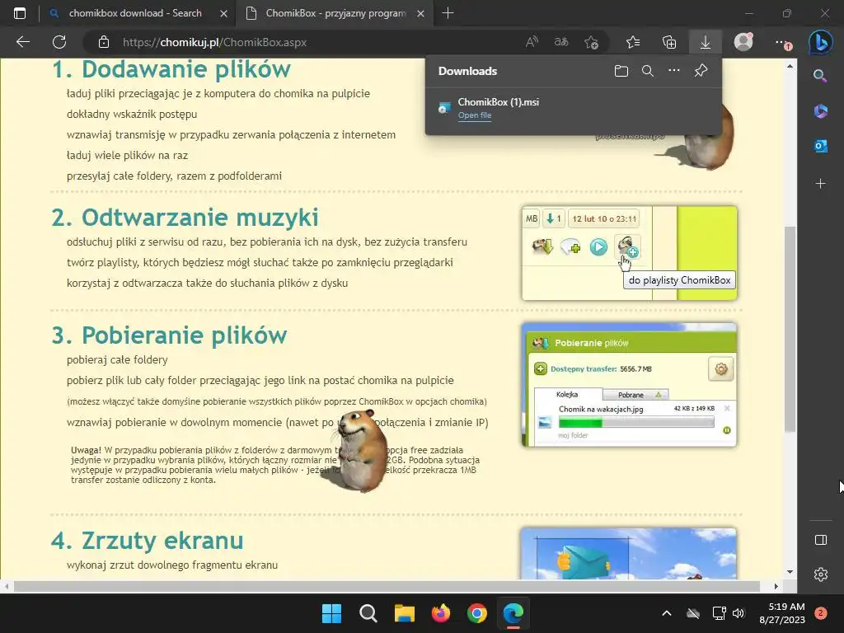Click the horizontal scrollbar thumb
The height and width of the screenshot is (633, 844).
387,586
